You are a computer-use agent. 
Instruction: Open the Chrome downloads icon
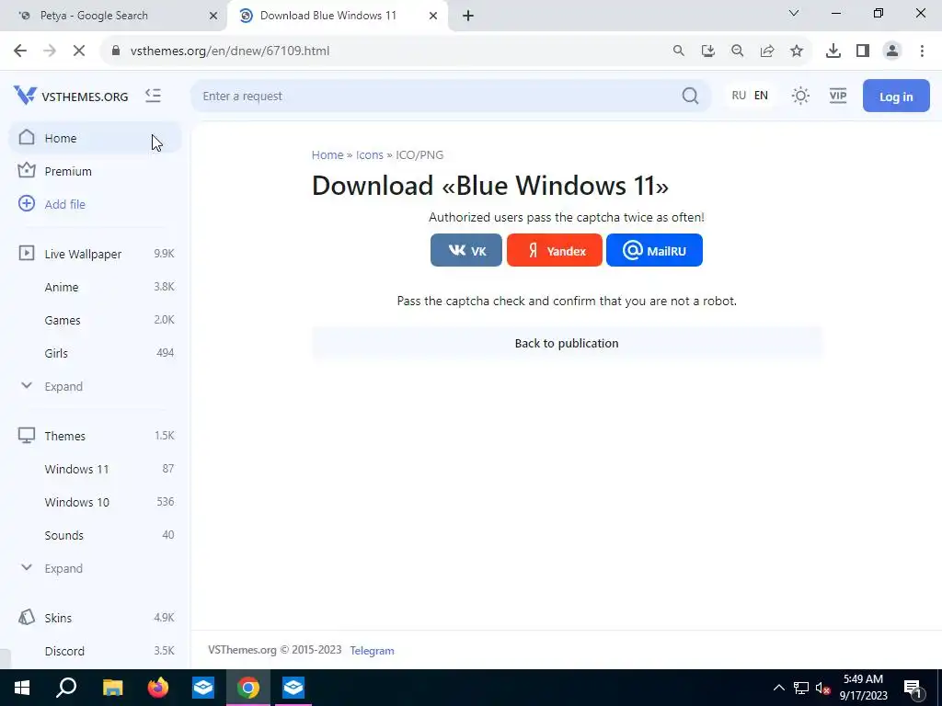833,51
